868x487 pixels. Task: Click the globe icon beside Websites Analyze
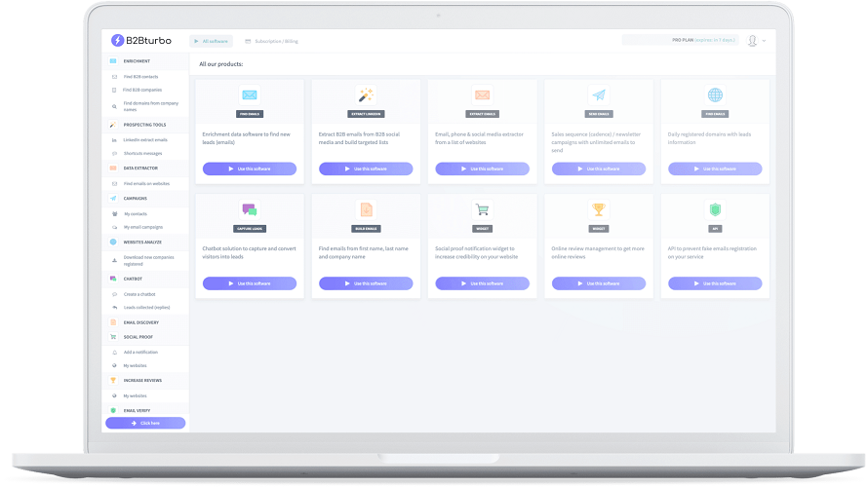(113, 243)
